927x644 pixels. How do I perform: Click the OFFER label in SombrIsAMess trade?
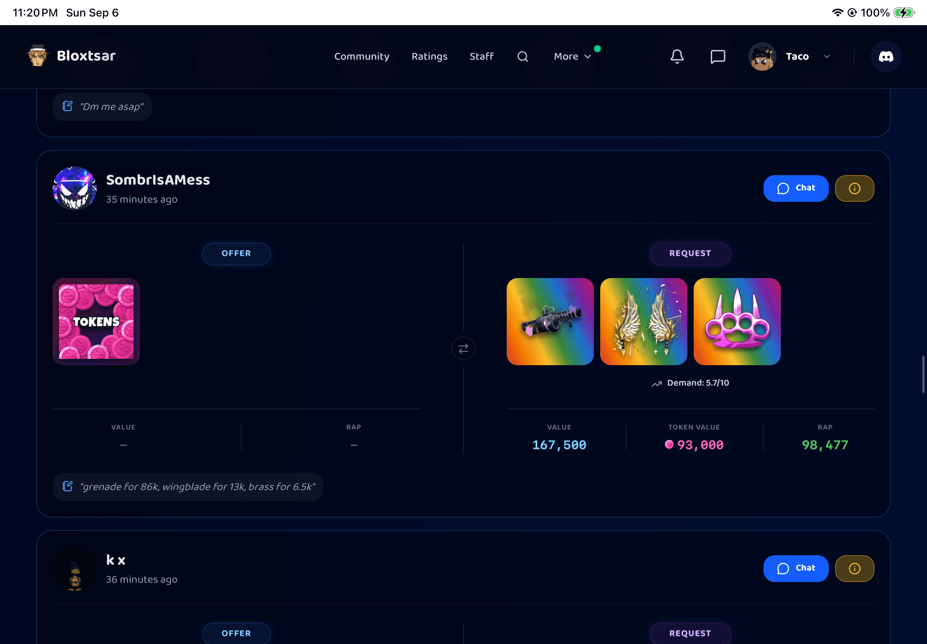[236, 253]
